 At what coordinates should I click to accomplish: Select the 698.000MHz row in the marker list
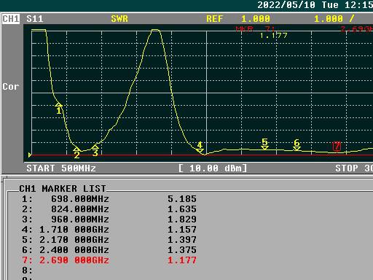[x=109, y=199]
